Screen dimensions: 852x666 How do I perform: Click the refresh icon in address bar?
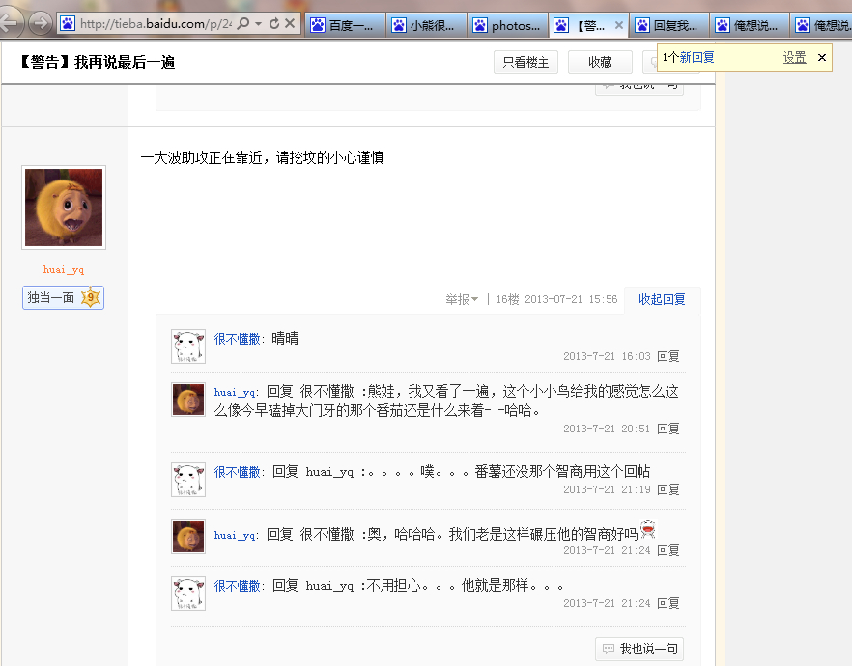pos(274,23)
